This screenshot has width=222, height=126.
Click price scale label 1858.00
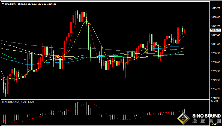point(215,17)
